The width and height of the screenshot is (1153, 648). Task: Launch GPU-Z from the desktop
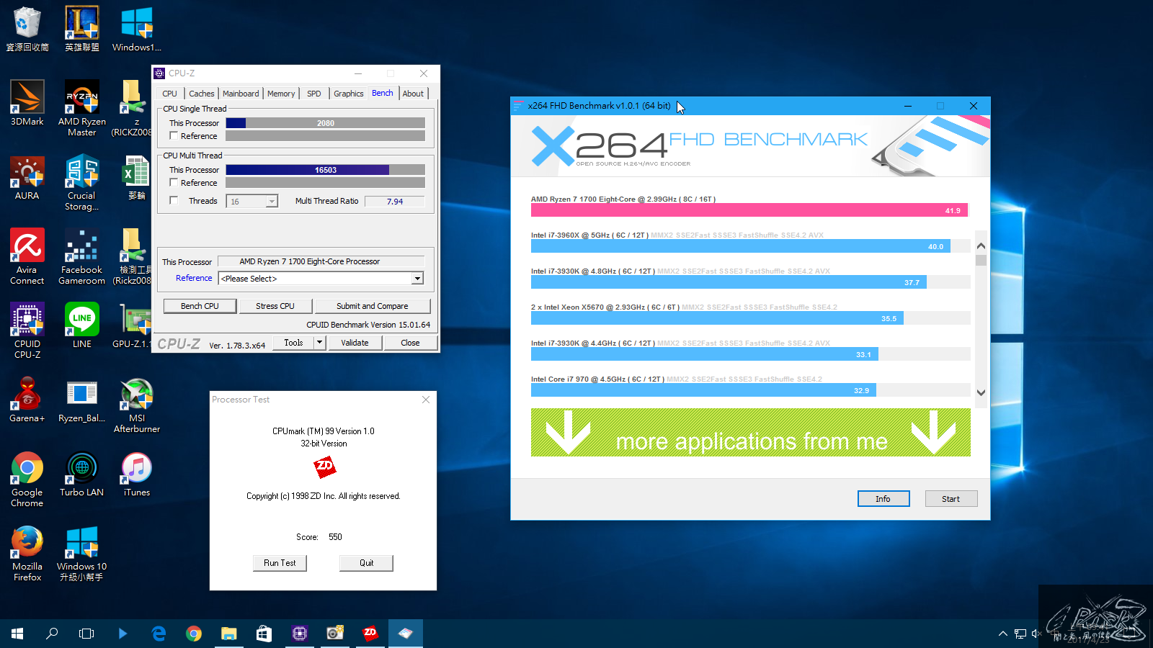134,325
